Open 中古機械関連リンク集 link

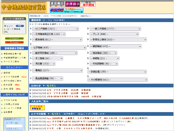pos(15,58)
